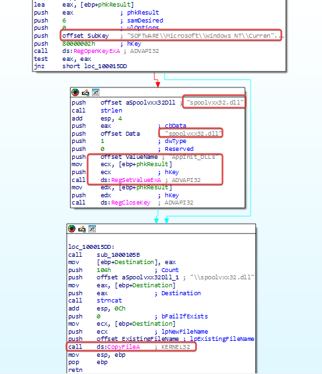
Task: Click offset ExistingFileName operand
Action: [138, 339]
